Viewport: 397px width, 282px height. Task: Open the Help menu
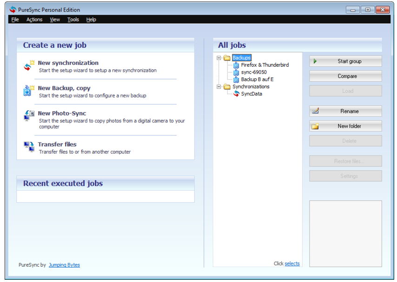coord(91,19)
